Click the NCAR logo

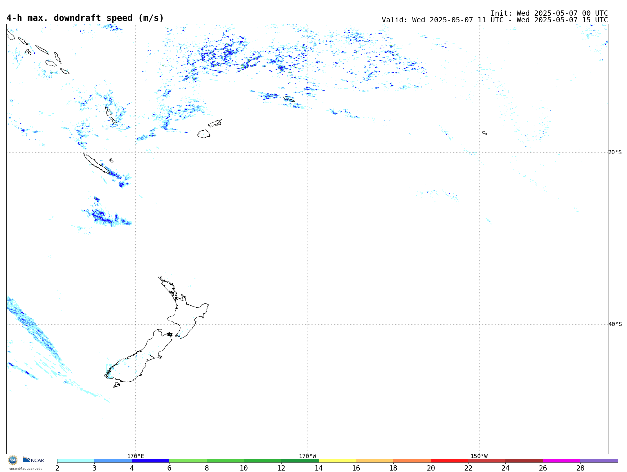33,460
